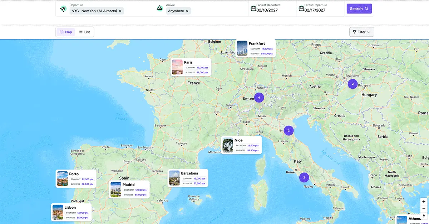Click Madrid business 55,000 pts price
This screenshot has height=224, width=429.
141,195
